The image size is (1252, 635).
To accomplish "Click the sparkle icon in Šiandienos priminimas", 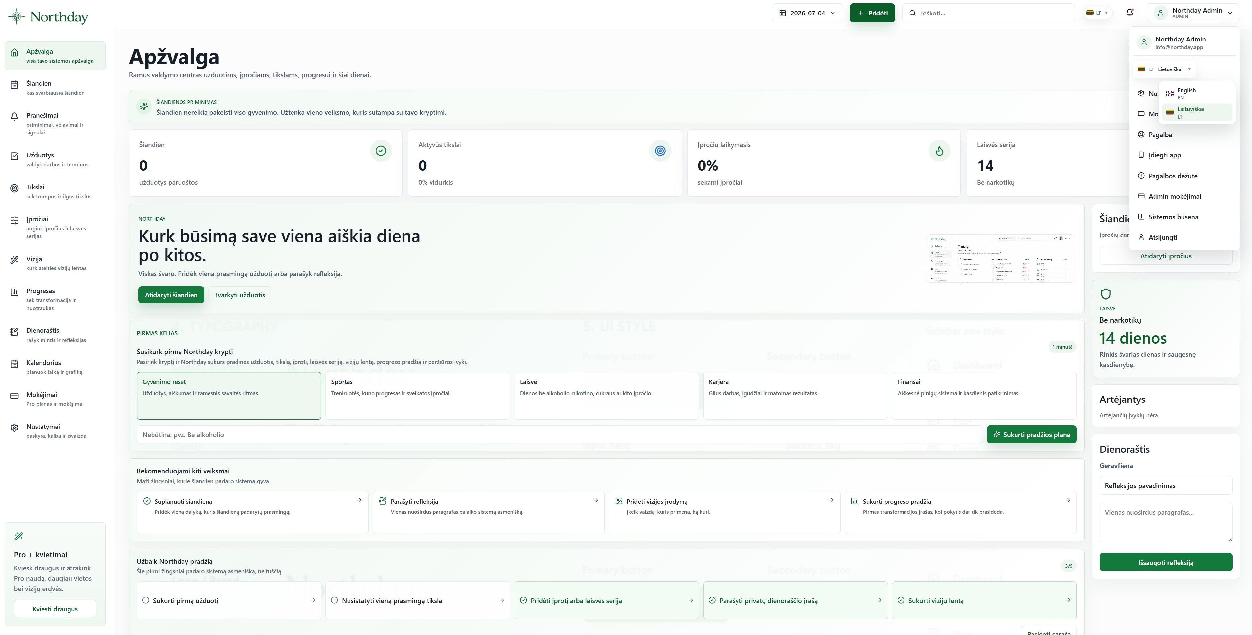I will [x=144, y=106].
